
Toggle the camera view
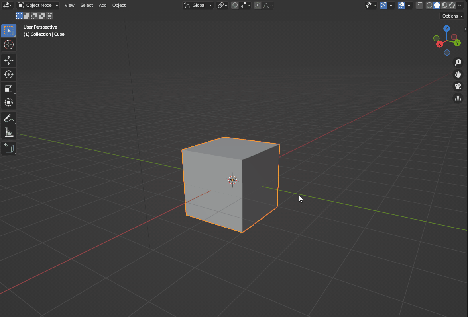(458, 86)
